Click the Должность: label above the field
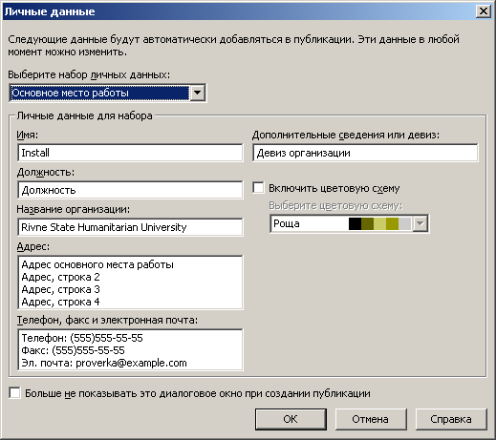This screenshot has width=496, height=440. coord(45,172)
